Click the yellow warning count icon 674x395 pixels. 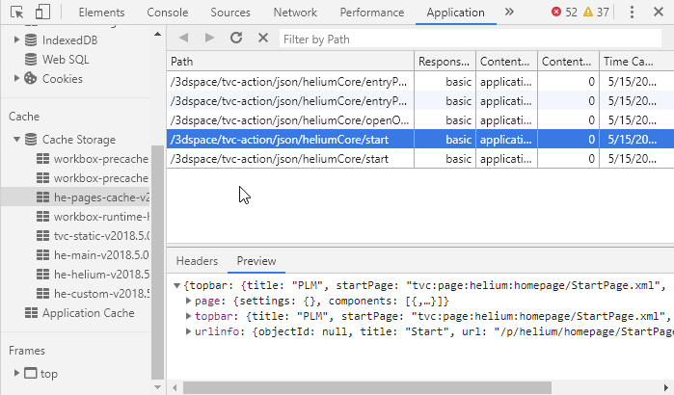588,13
